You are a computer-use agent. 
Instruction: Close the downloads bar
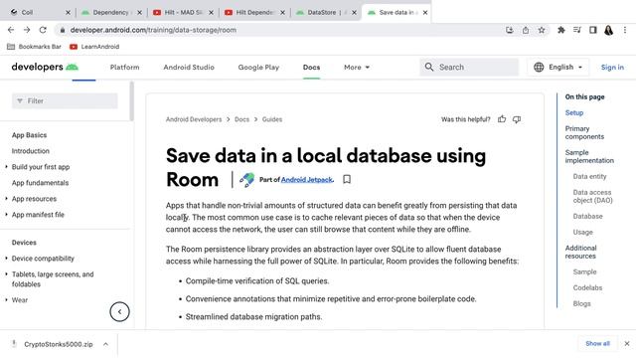(x=627, y=343)
